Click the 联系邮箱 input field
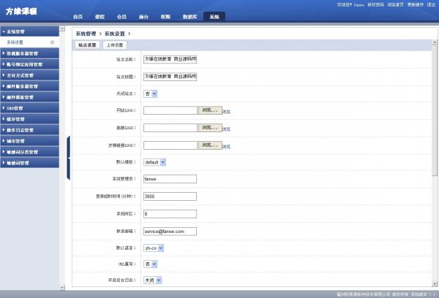439x298 pixels. pyautogui.click(x=170, y=230)
